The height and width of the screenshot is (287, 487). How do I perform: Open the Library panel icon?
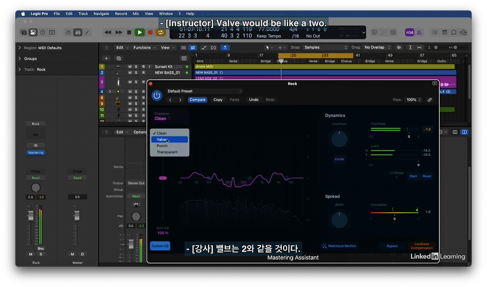pos(24,33)
